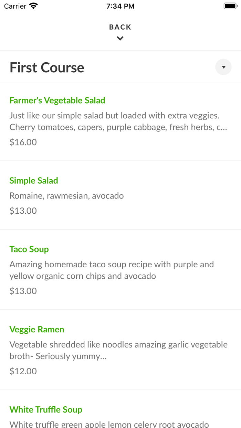Screen dimensions: 241x428
Task: Open Farmer's Vegetable Salad details
Action: (57, 100)
